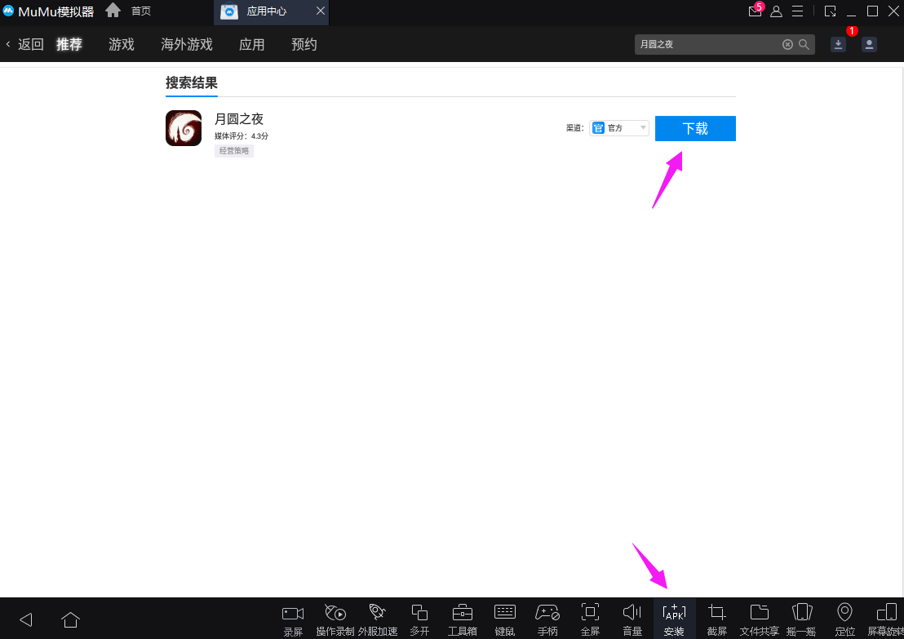The width and height of the screenshot is (904, 639).
Task: Expand the 渠道 官方 channel dropdown
Action: (619, 128)
